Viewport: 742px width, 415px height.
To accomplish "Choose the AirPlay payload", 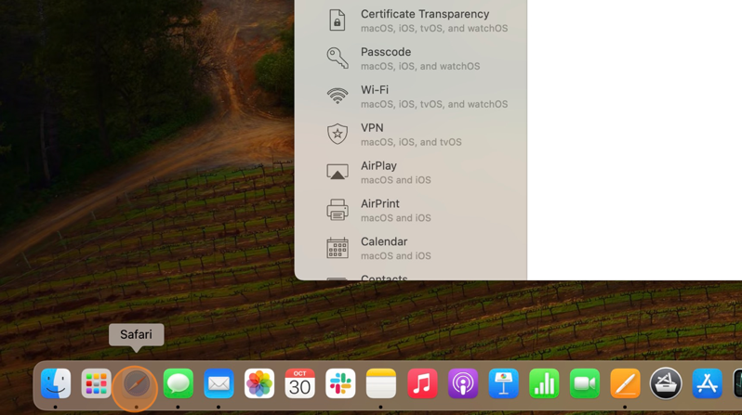I will click(x=411, y=172).
